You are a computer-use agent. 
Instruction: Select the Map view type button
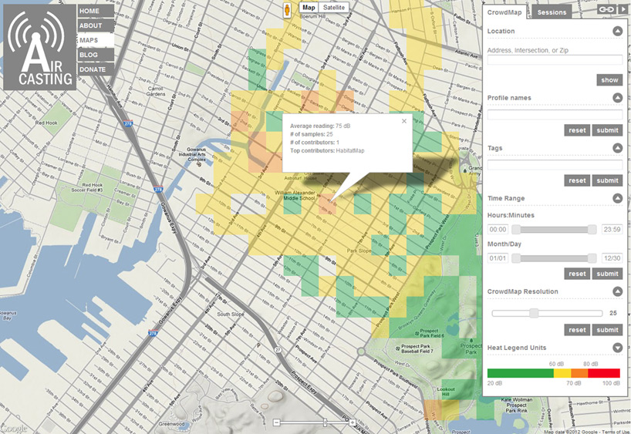[309, 8]
